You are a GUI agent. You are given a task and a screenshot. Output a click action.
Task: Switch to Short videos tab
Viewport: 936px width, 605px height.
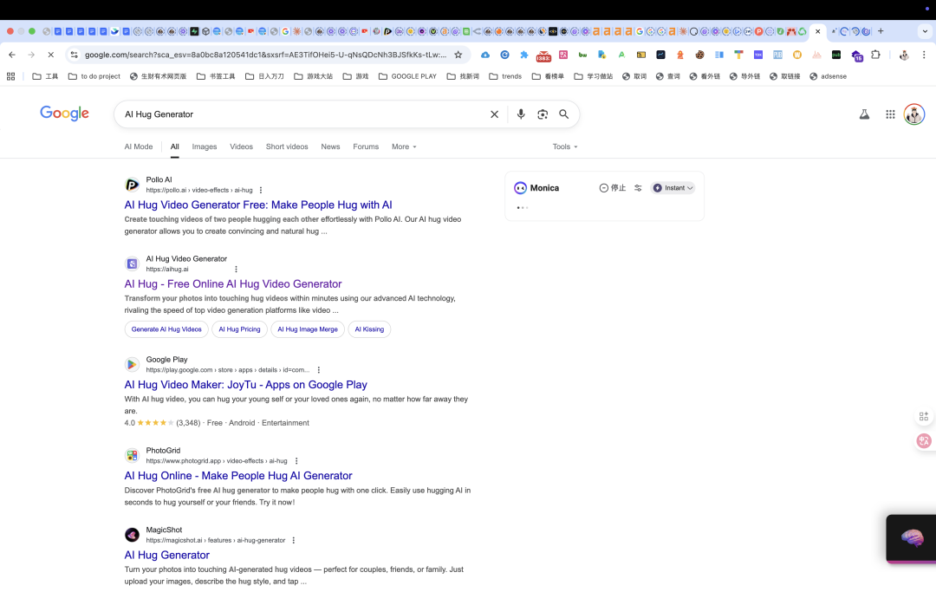(x=287, y=146)
